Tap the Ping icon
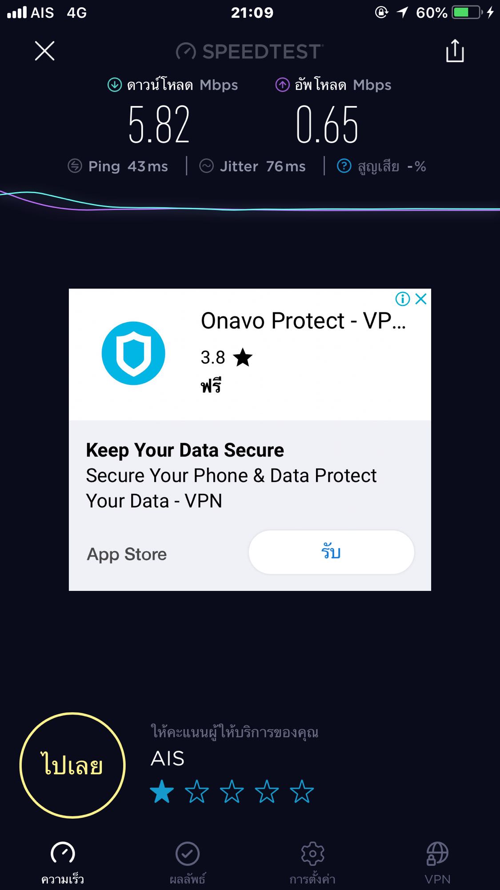The height and width of the screenshot is (890, 500). point(75,166)
